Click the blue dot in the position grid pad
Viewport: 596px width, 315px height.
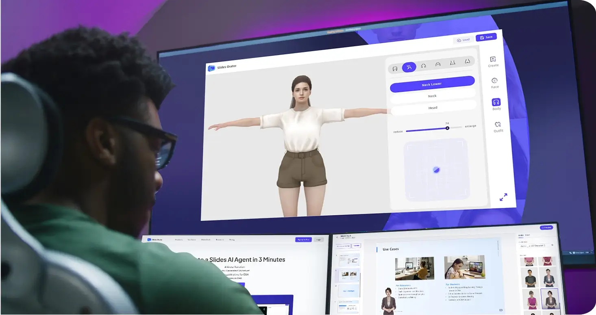436,170
